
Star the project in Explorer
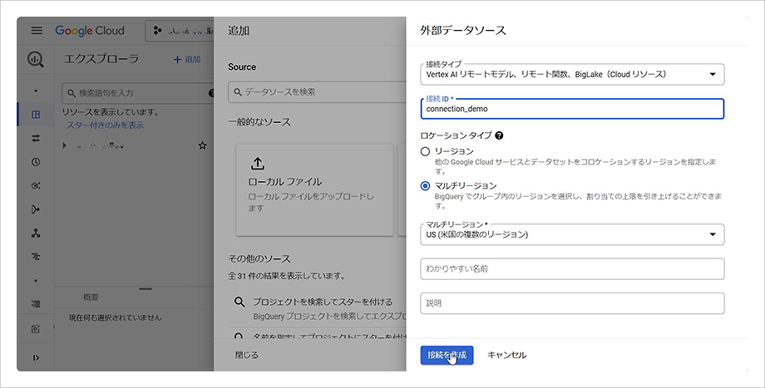click(x=202, y=145)
